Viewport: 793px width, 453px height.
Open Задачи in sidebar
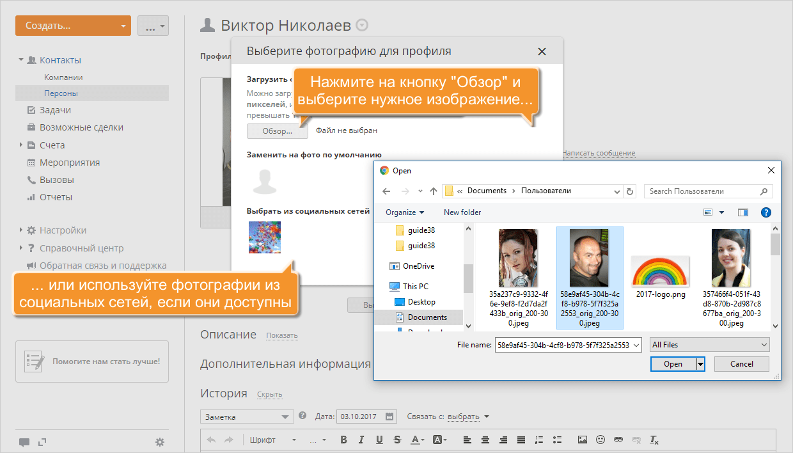click(55, 110)
